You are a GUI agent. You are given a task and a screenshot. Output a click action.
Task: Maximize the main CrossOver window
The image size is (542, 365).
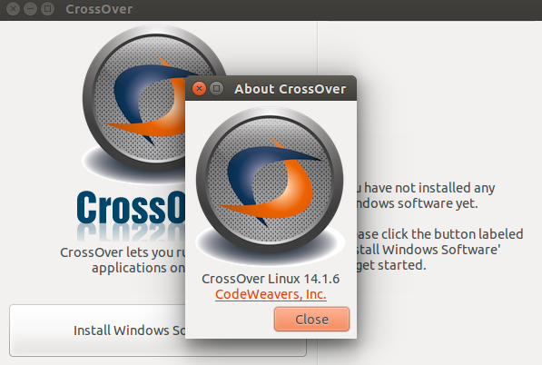point(48,9)
